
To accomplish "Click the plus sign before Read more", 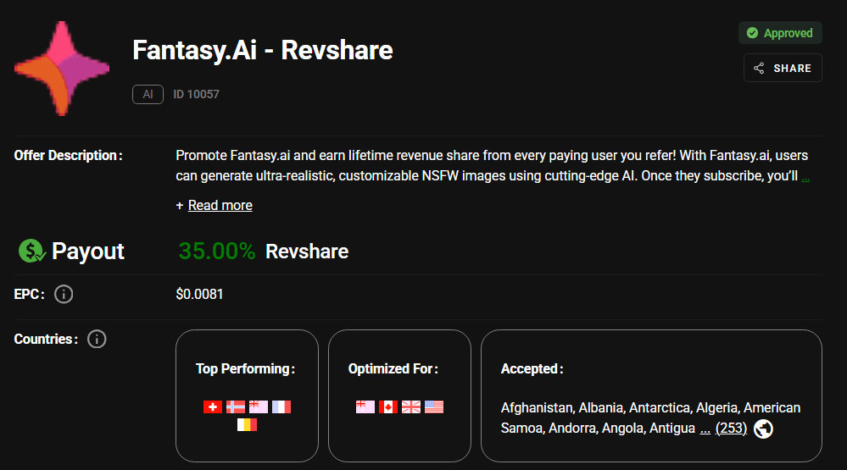I will 180,206.
